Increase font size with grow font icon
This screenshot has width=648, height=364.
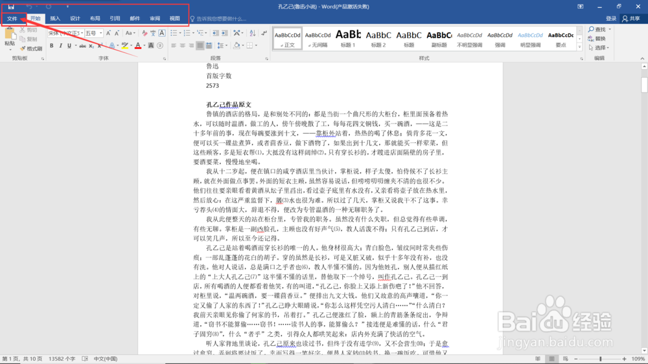[108, 33]
